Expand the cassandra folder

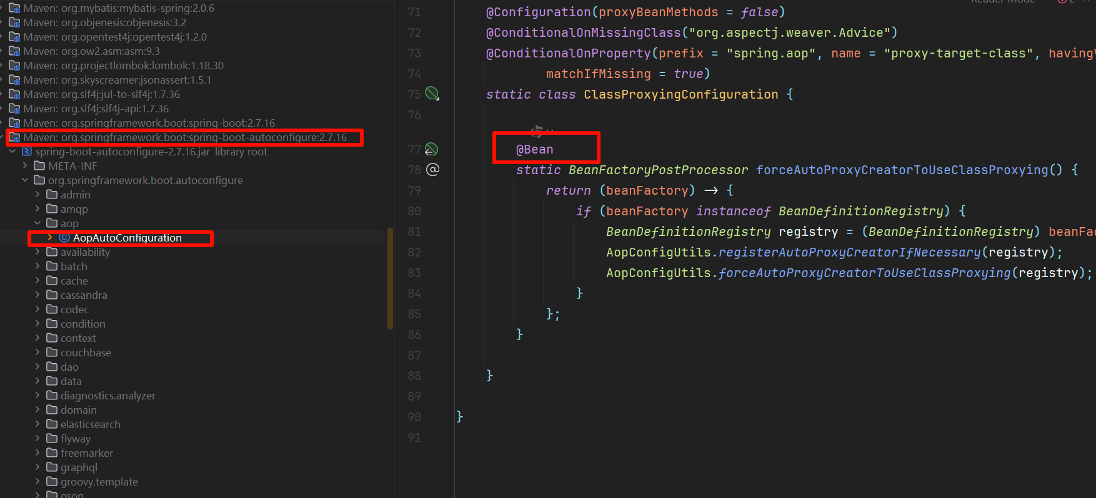(x=37, y=295)
